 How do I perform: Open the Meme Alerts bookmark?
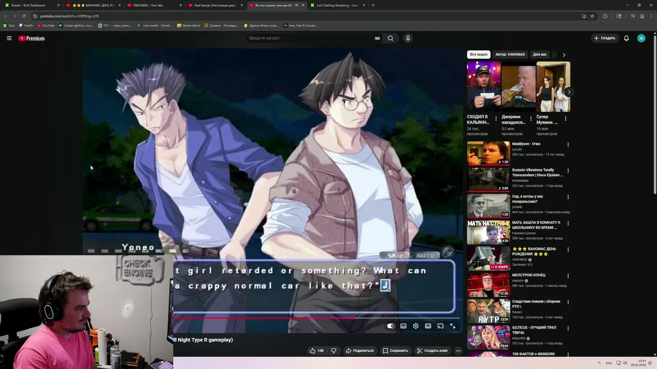[x=188, y=25]
